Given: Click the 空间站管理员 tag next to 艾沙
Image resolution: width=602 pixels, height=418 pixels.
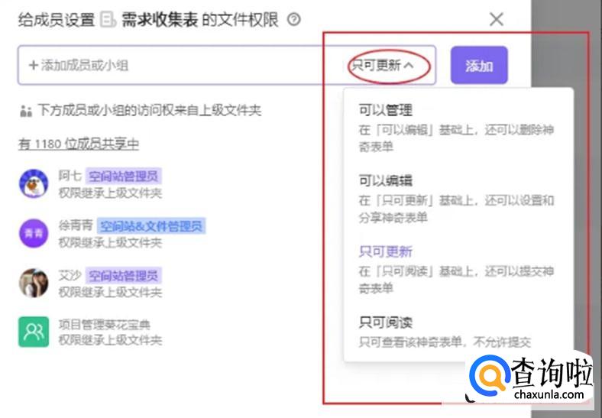Looking at the screenshot, I should [x=123, y=275].
